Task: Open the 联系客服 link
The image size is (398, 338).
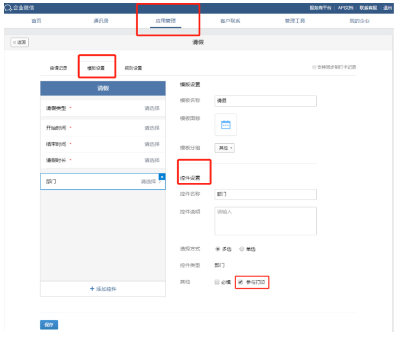Action: (x=368, y=8)
